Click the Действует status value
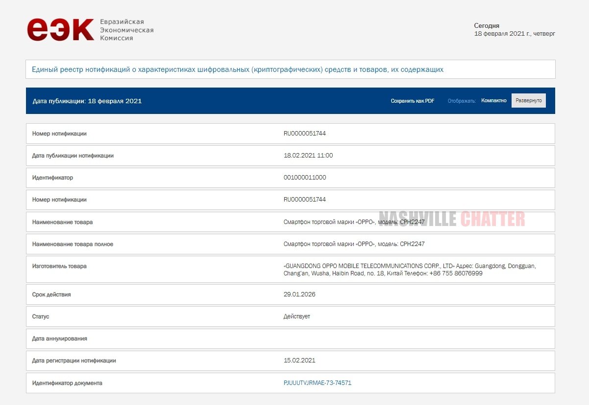589x405 pixels. 296,316
